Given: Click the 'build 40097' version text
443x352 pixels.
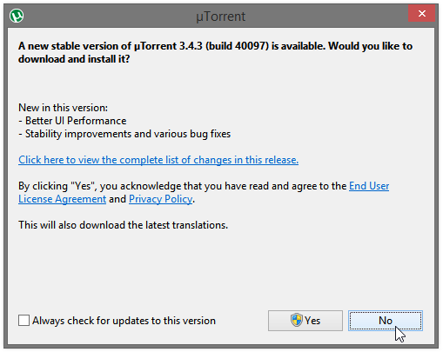Looking at the screenshot, I should click(x=238, y=46).
